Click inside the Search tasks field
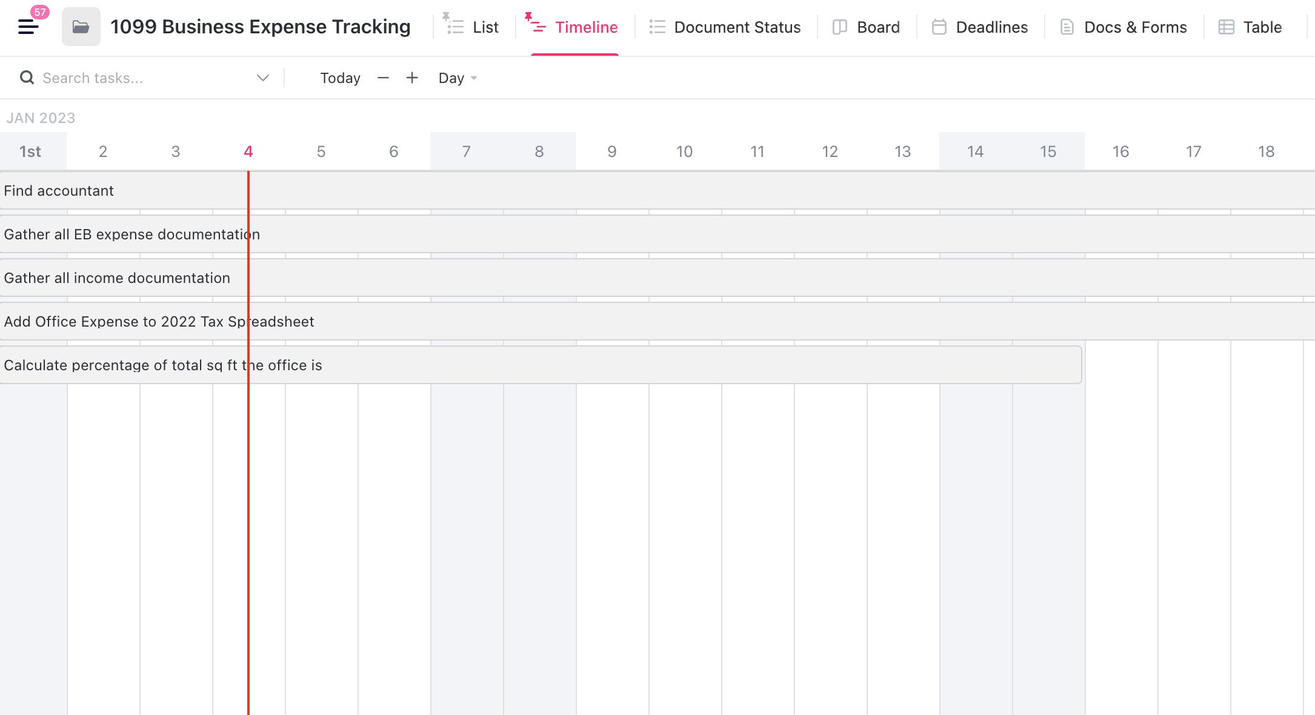The width and height of the screenshot is (1315, 715). click(x=121, y=78)
